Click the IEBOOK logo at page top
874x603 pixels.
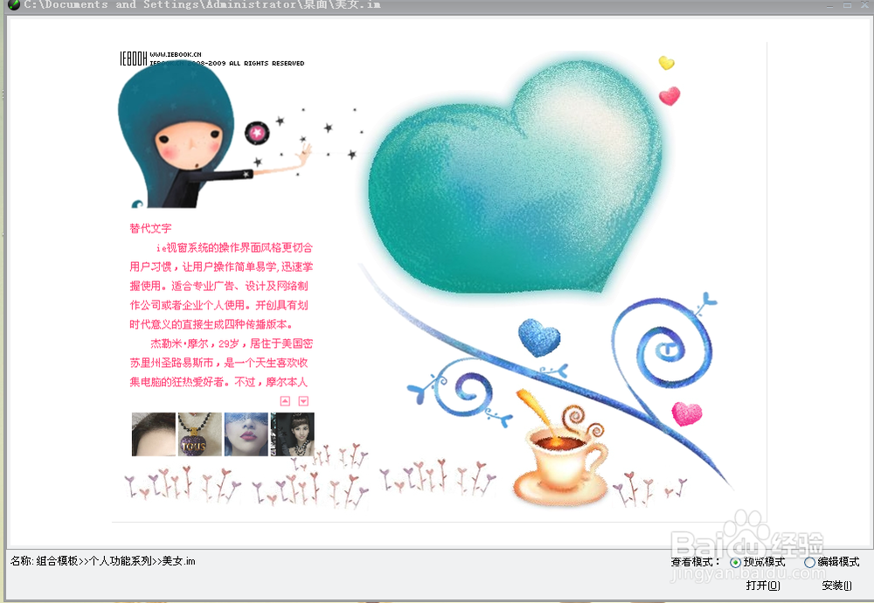tap(131, 59)
